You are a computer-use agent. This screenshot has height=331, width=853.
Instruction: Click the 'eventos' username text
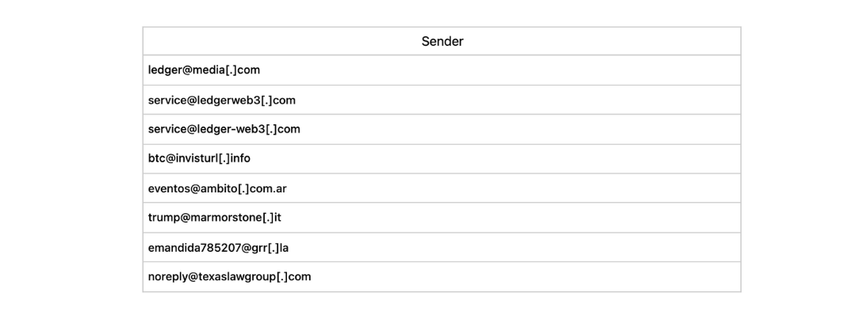point(169,188)
